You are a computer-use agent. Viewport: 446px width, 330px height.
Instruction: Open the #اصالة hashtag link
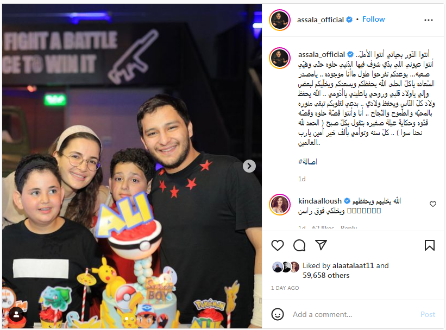(x=307, y=162)
